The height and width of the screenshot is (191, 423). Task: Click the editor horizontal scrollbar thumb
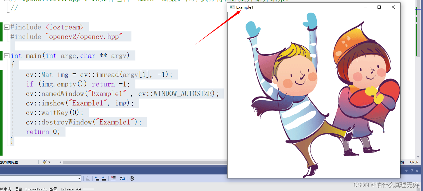(x=145, y=162)
